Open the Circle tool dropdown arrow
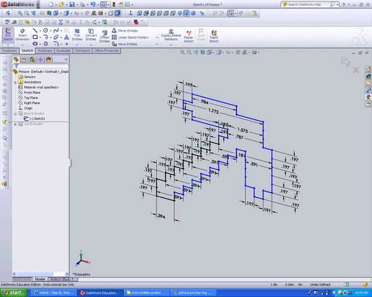Screen dimensions: 372x297 point(50,31)
